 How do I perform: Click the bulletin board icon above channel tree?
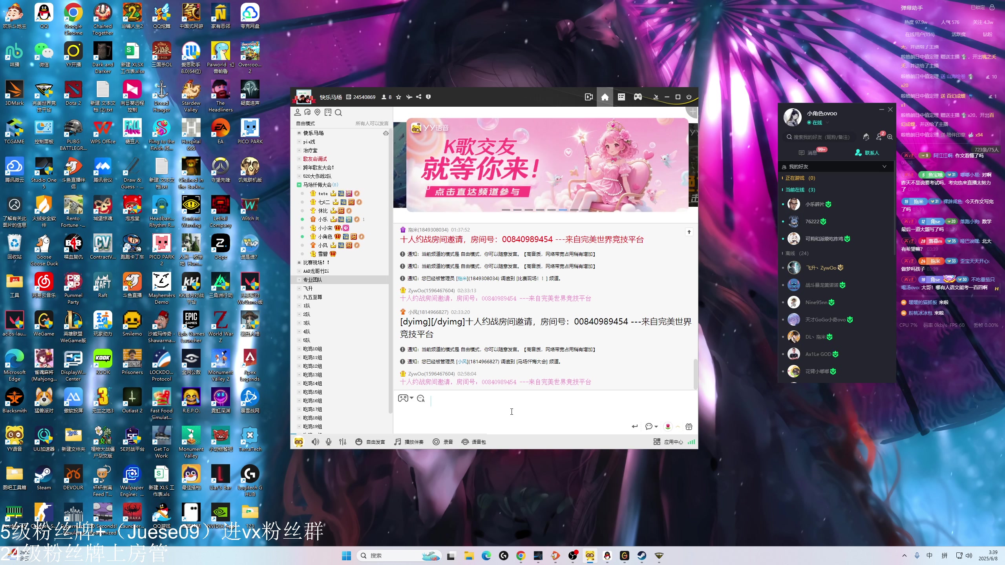328,113
